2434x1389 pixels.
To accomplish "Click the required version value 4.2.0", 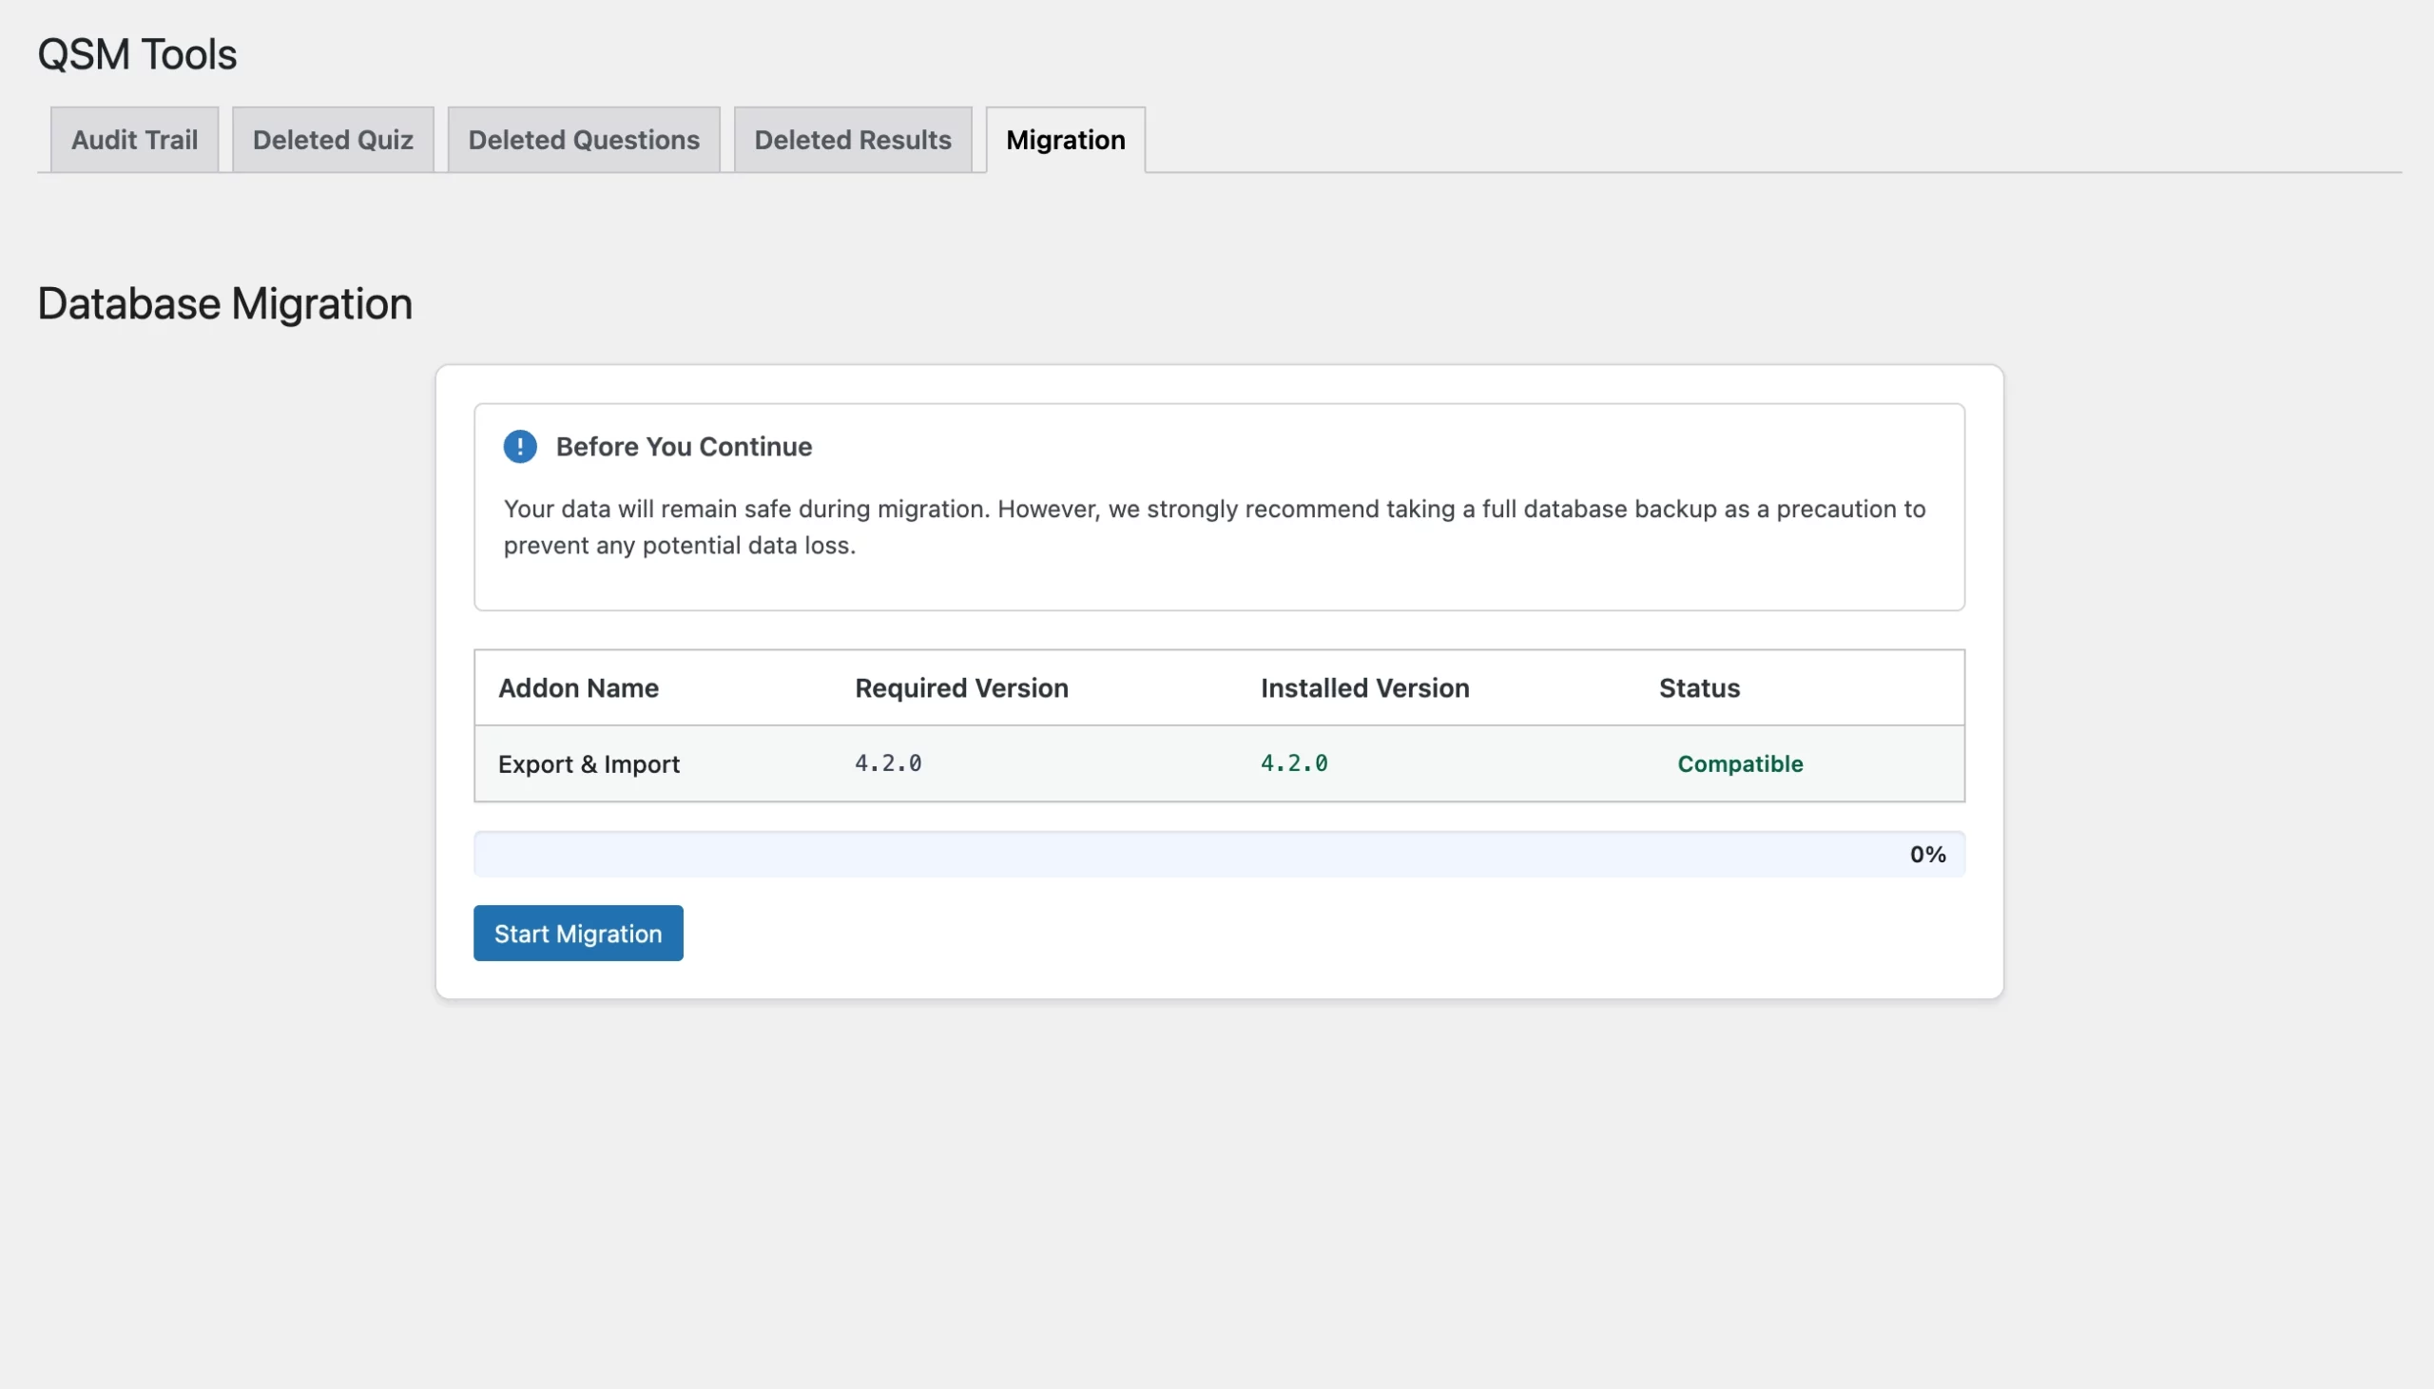I will [888, 763].
